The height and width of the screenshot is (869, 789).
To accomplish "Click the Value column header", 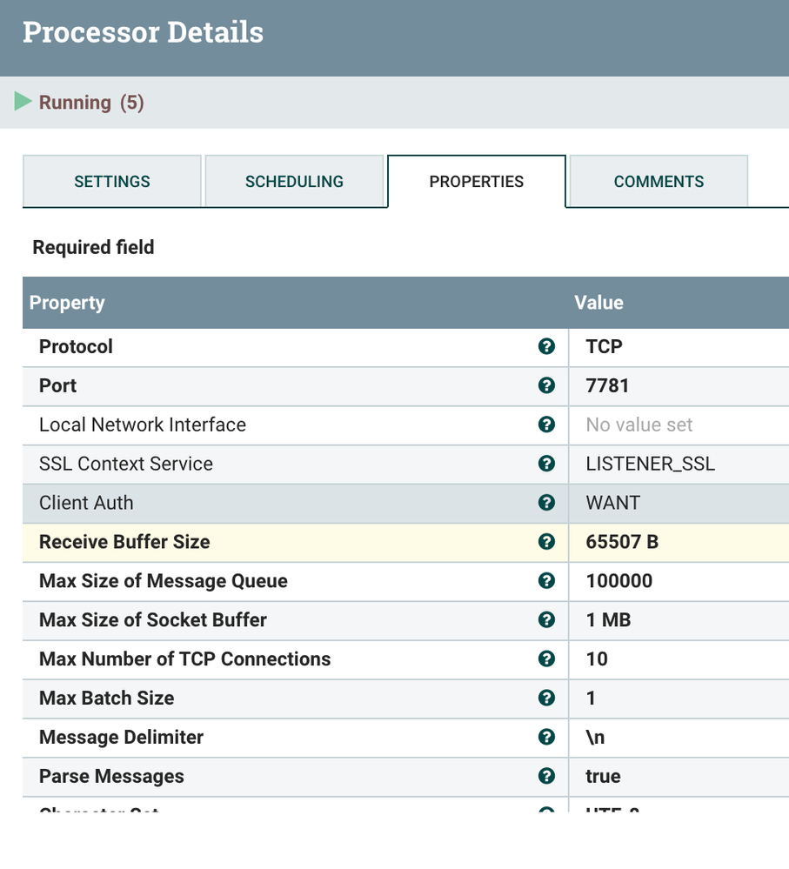I will coord(598,303).
